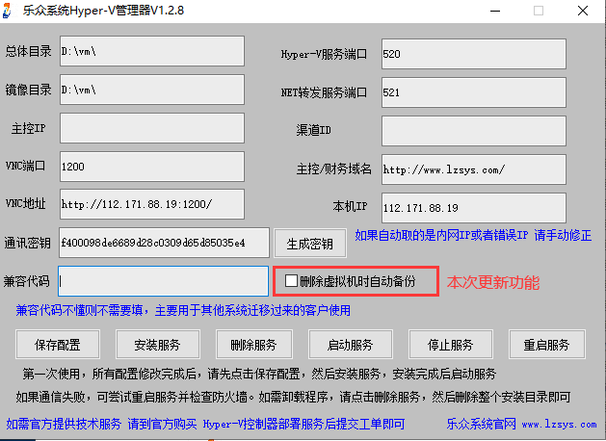Screen dimensions: 606x441
Task: Select the 通讯密钥 key field
Action: click(x=164, y=243)
